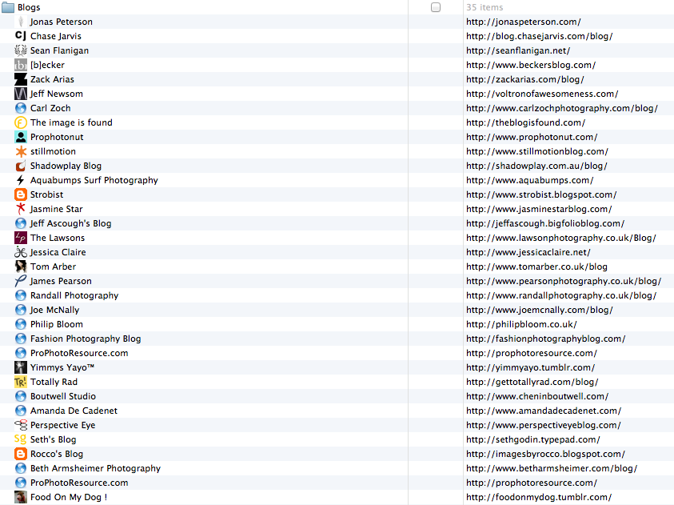Click the Blogs folder icon

[8, 7]
